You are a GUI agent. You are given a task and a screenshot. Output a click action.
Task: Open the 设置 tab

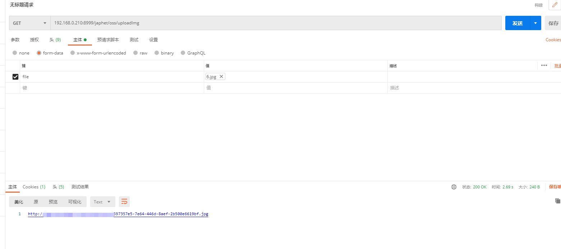pos(153,40)
